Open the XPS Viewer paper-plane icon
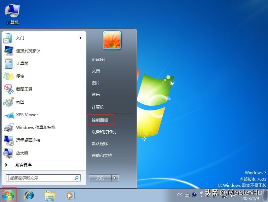Screen dimensions: 268x202 (8, 115)
